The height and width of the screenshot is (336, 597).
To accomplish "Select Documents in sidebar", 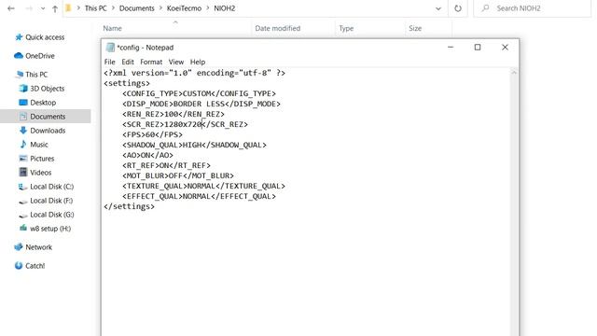I will tap(48, 117).
